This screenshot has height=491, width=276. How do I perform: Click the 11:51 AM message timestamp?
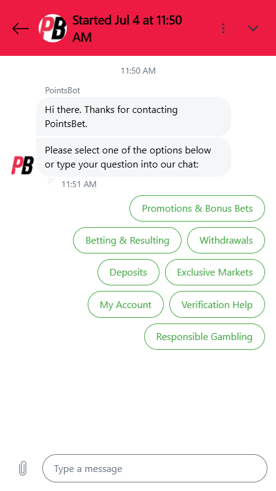tap(79, 184)
